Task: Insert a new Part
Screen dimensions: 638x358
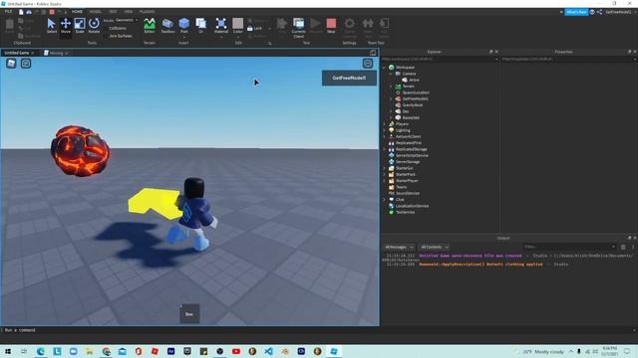Action: tap(183, 26)
